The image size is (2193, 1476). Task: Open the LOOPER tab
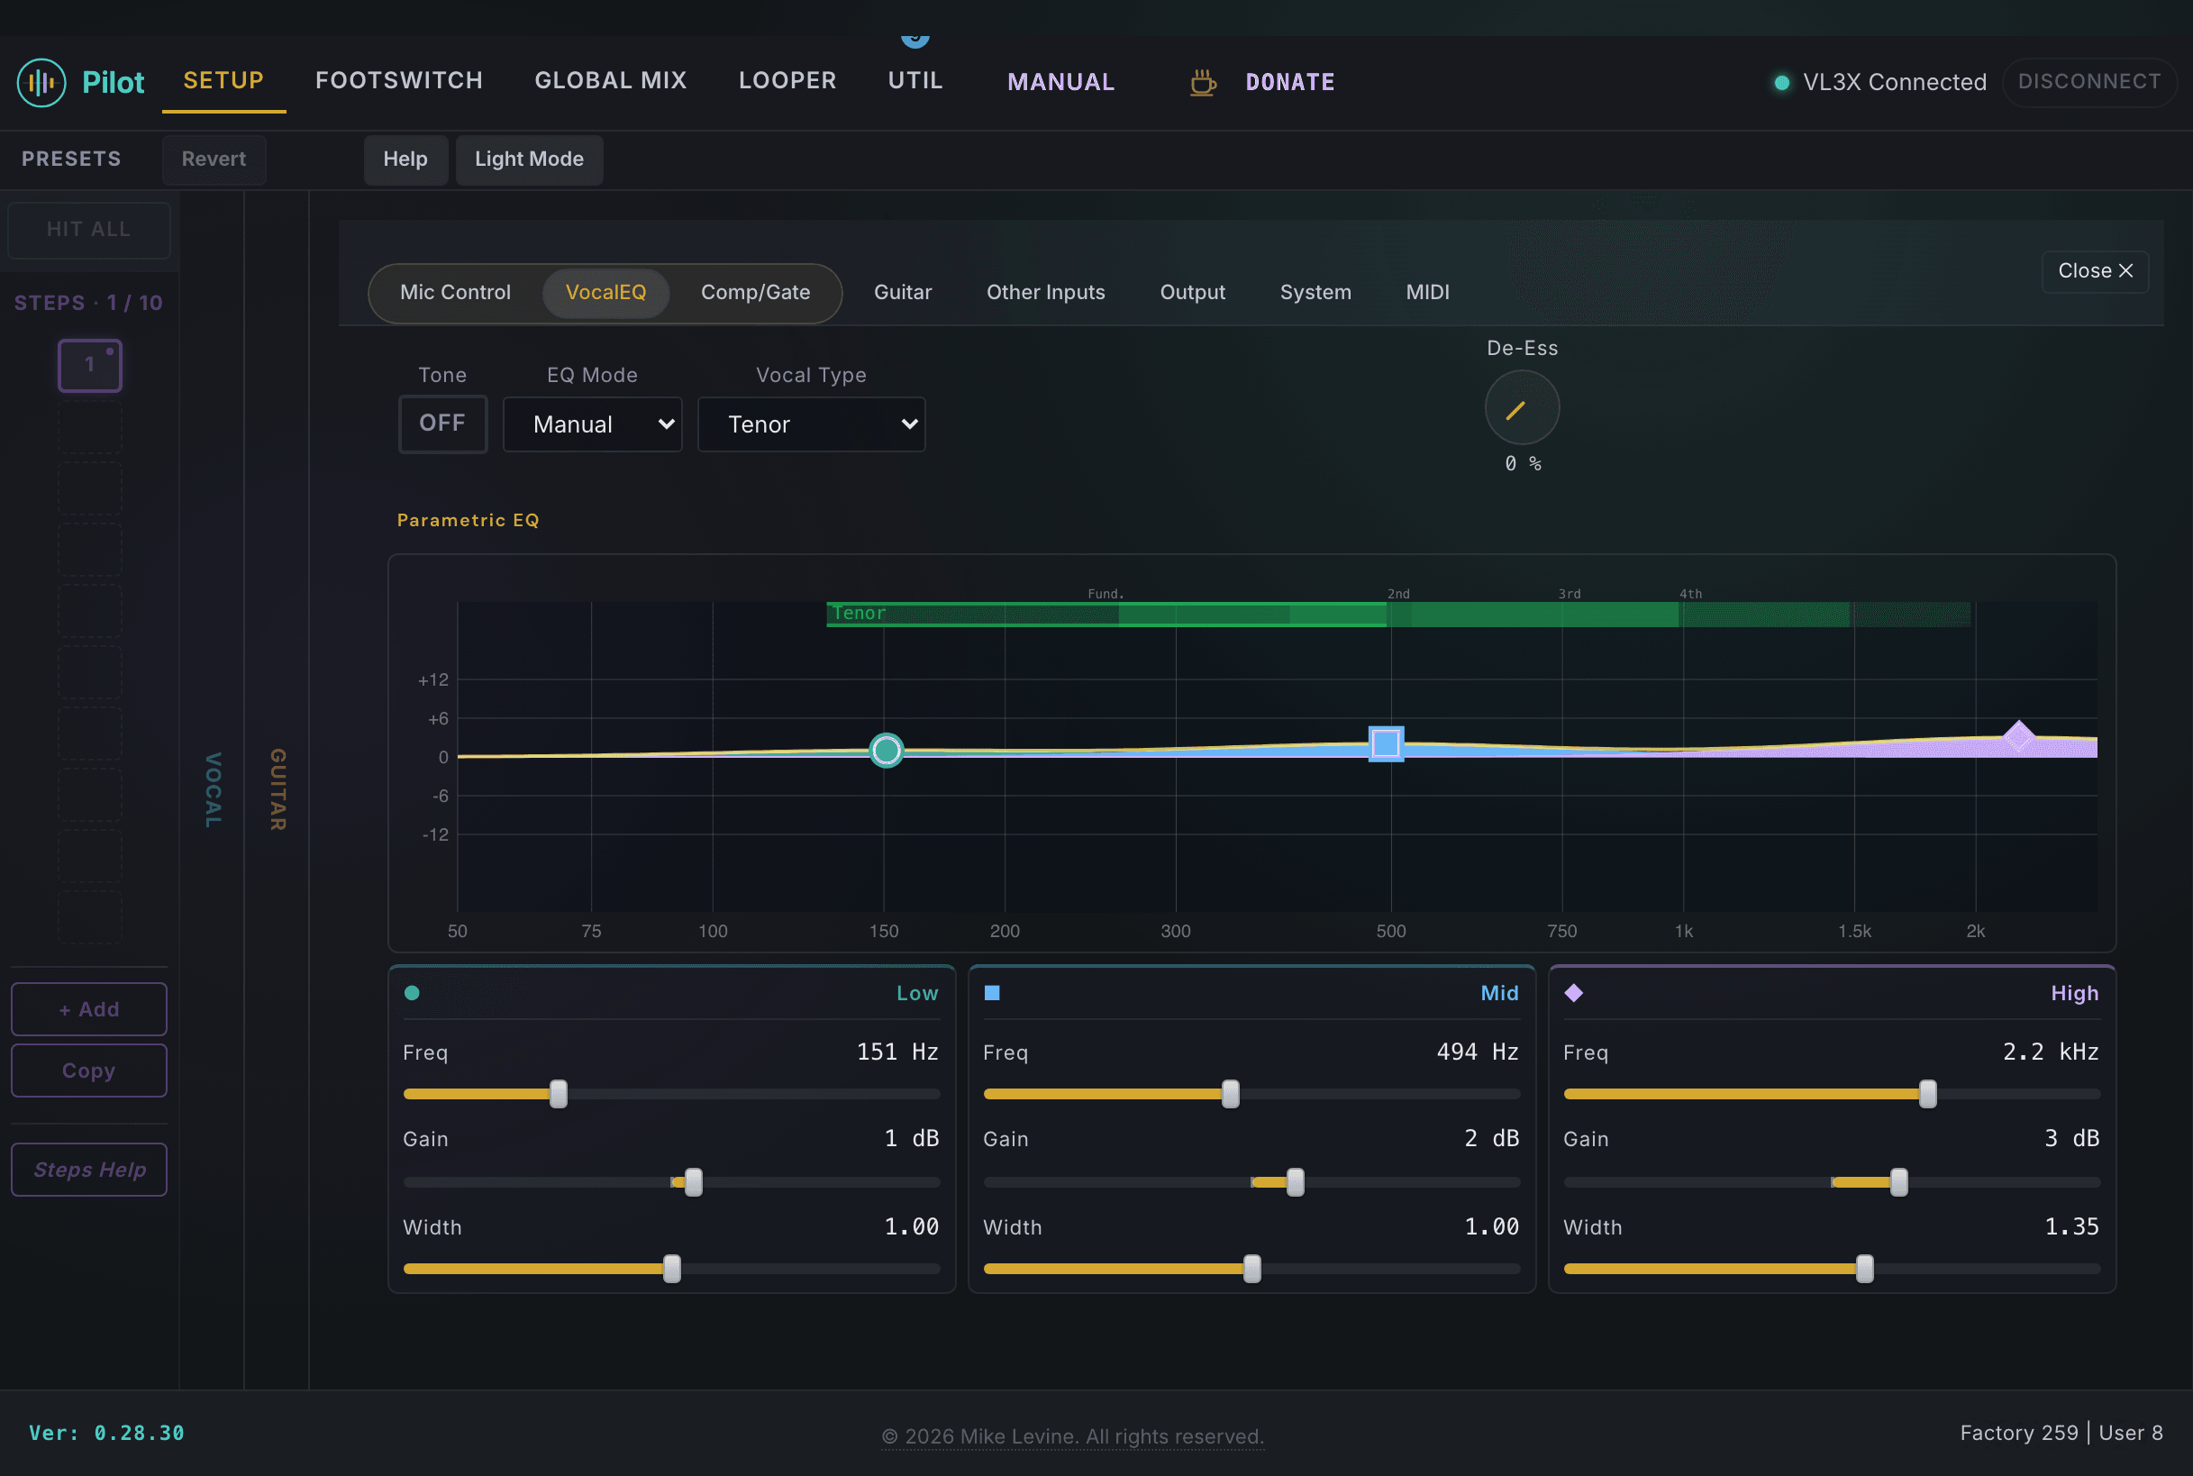tap(787, 81)
